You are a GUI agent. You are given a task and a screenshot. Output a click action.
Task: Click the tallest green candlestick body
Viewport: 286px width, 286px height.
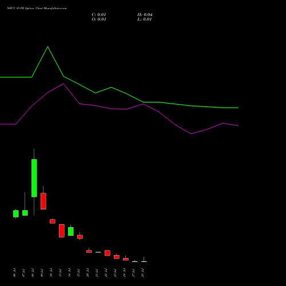click(x=34, y=178)
